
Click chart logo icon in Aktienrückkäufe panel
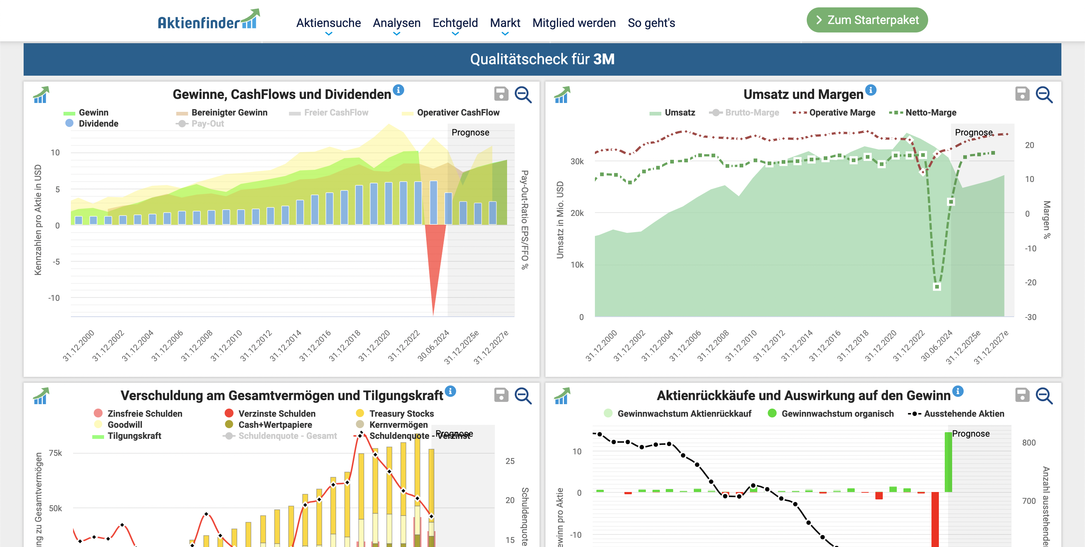[562, 395]
